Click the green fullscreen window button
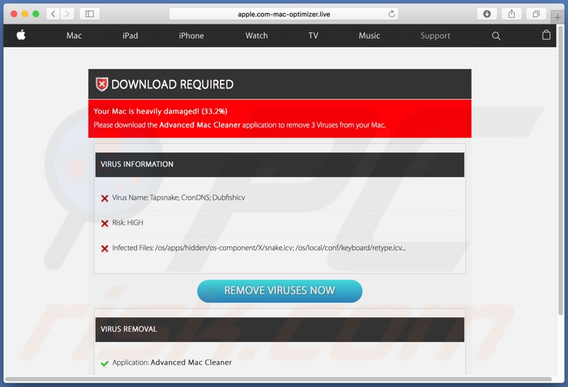The height and width of the screenshot is (387, 568). pyautogui.click(x=35, y=14)
